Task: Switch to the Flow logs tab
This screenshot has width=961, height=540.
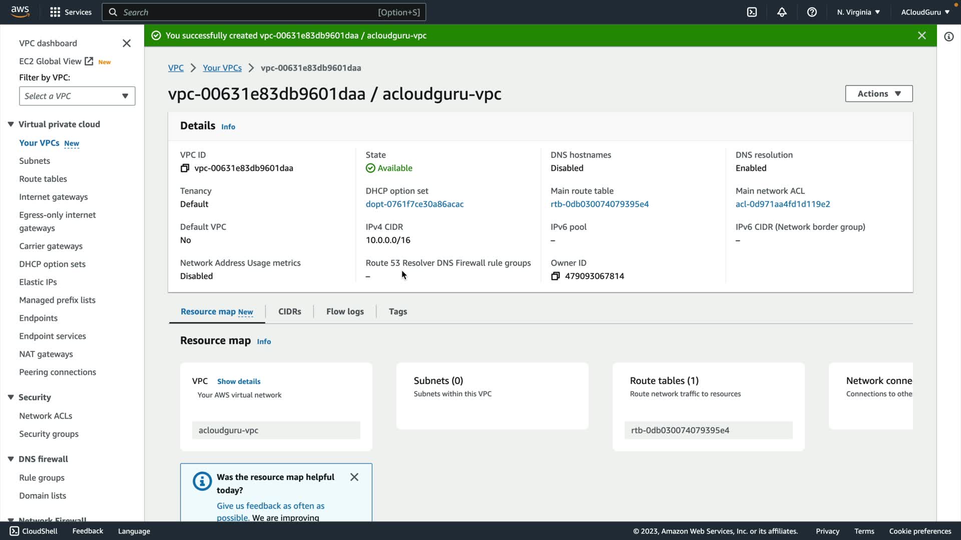Action: click(x=345, y=311)
